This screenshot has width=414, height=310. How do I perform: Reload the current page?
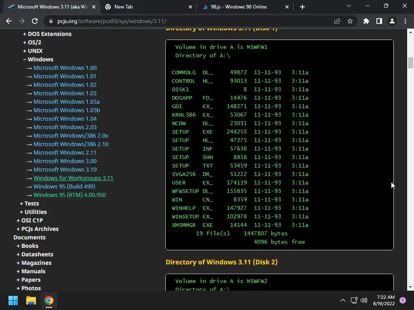pyautogui.click(x=35, y=21)
